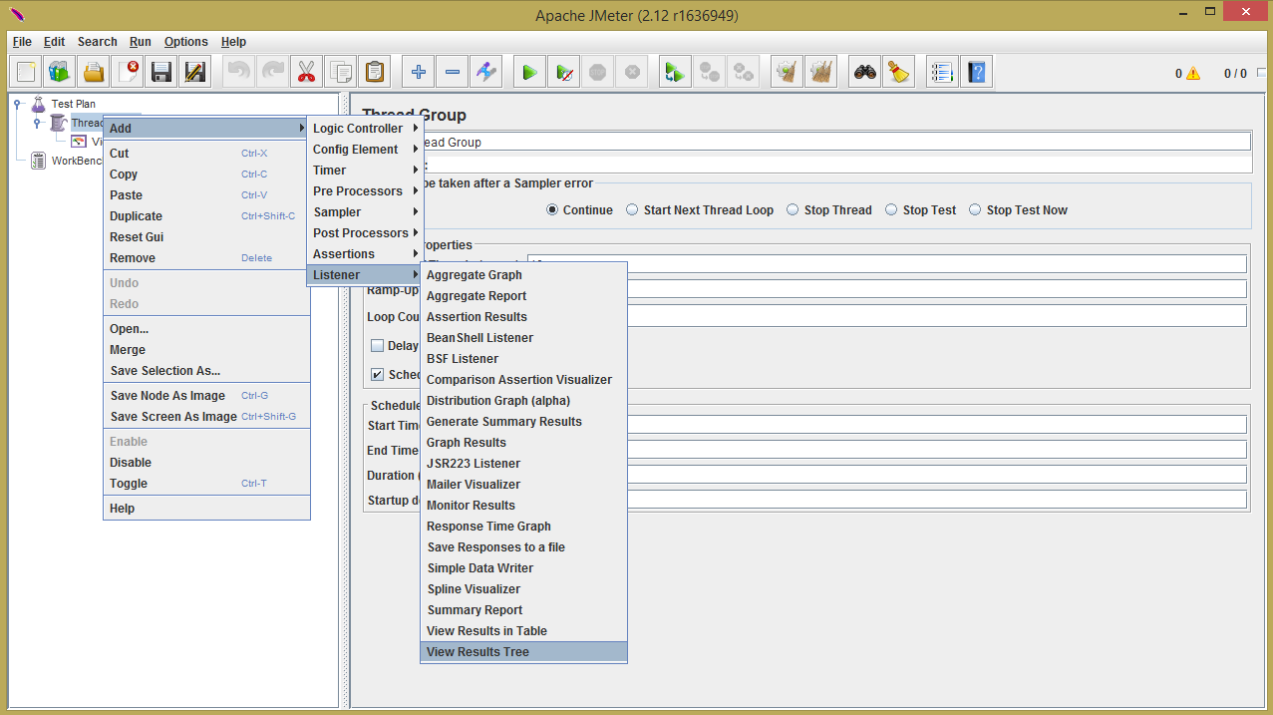Open Search with binoculars icon

tap(865, 72)
